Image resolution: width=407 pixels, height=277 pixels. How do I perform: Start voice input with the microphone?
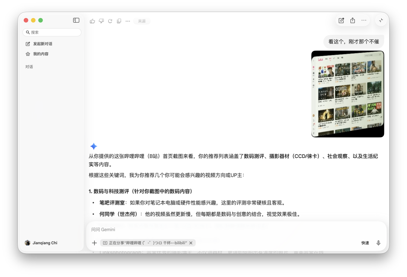coord(378,243)
